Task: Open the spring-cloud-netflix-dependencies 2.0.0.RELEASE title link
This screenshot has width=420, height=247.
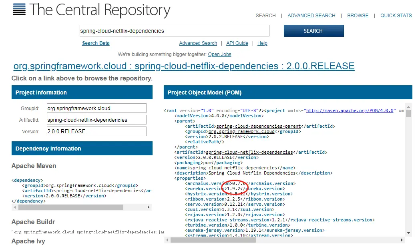Action: 184,66
